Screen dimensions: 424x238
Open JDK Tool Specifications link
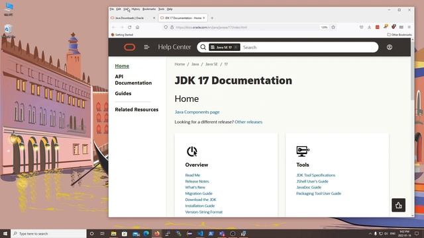point(315,175)
